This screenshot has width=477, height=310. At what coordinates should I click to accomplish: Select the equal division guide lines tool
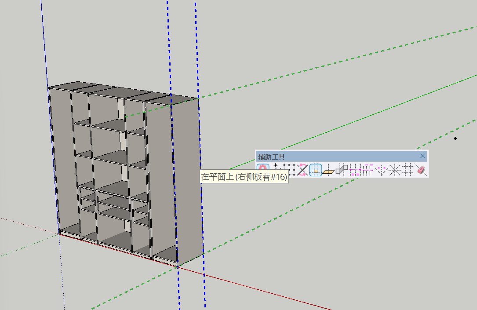tap(354, 170)
